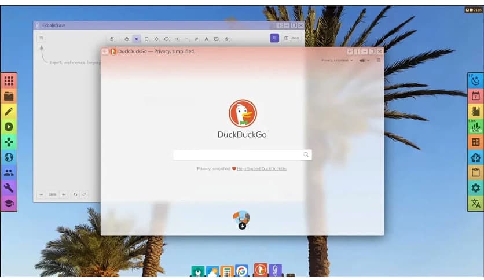484x280 pixels.
Task: Select the Rectangle tool in Excalidraw
Action: click(x=146, y=39)
